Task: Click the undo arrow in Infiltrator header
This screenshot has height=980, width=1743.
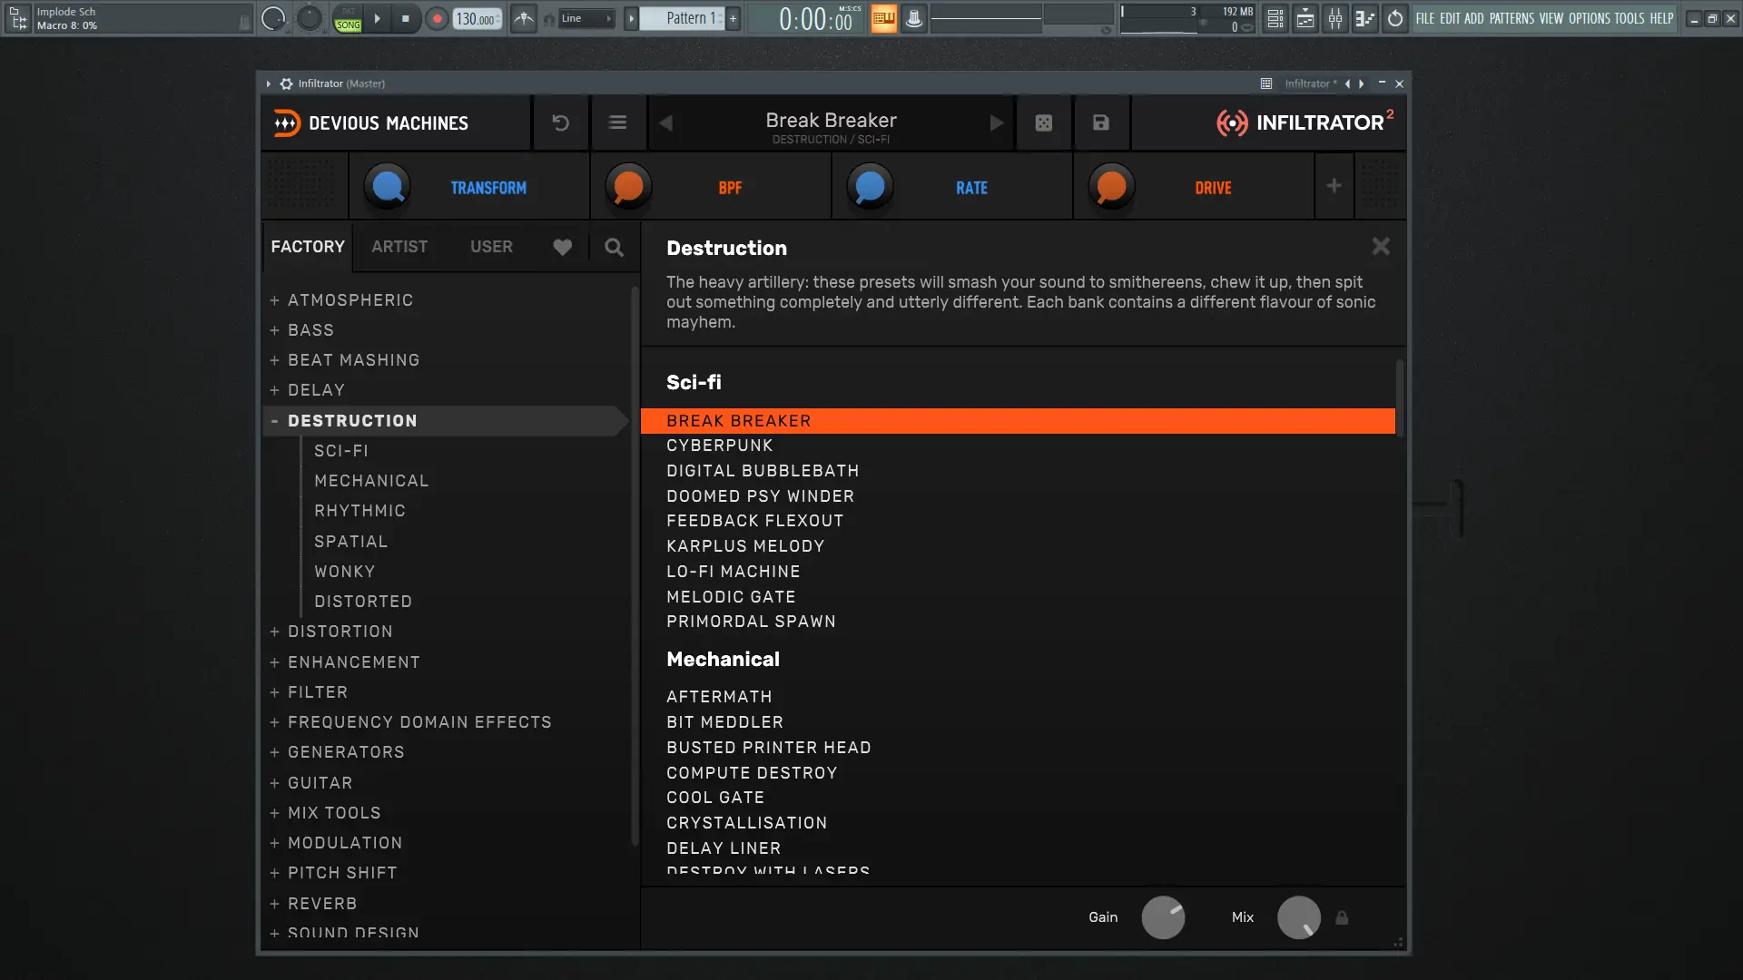Action: (560, 122)
